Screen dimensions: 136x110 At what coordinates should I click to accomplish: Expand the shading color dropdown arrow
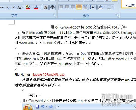[104, 7]
